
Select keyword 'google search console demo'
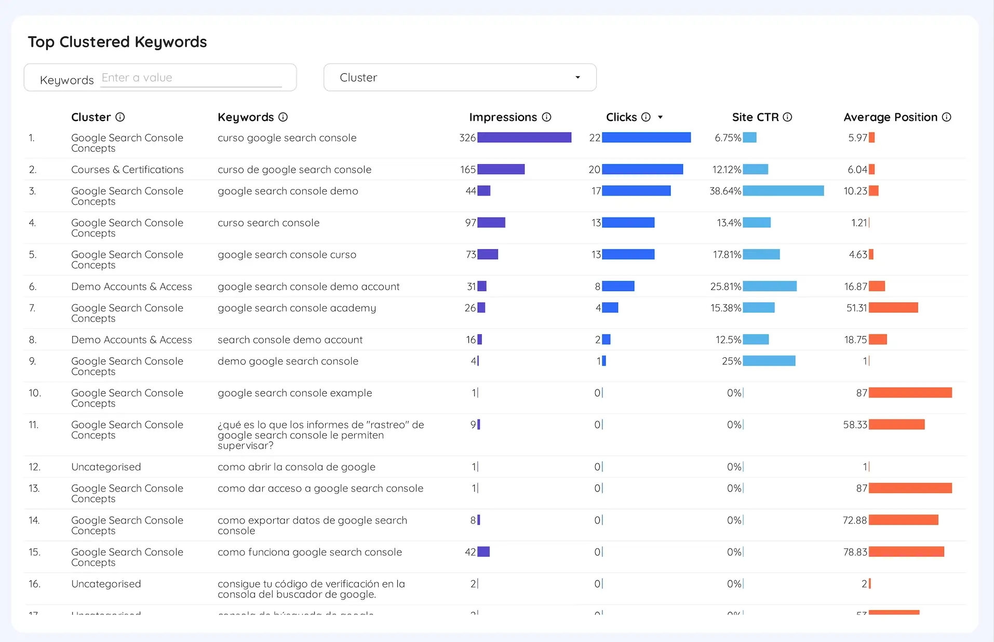click(288, 191)
